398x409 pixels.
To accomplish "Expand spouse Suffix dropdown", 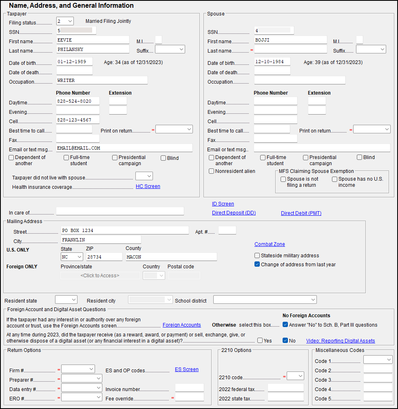I will pyautogui.click(x=371, y=49).
